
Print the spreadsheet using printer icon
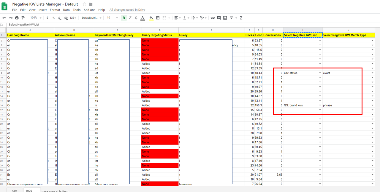(x=17, y=18)
